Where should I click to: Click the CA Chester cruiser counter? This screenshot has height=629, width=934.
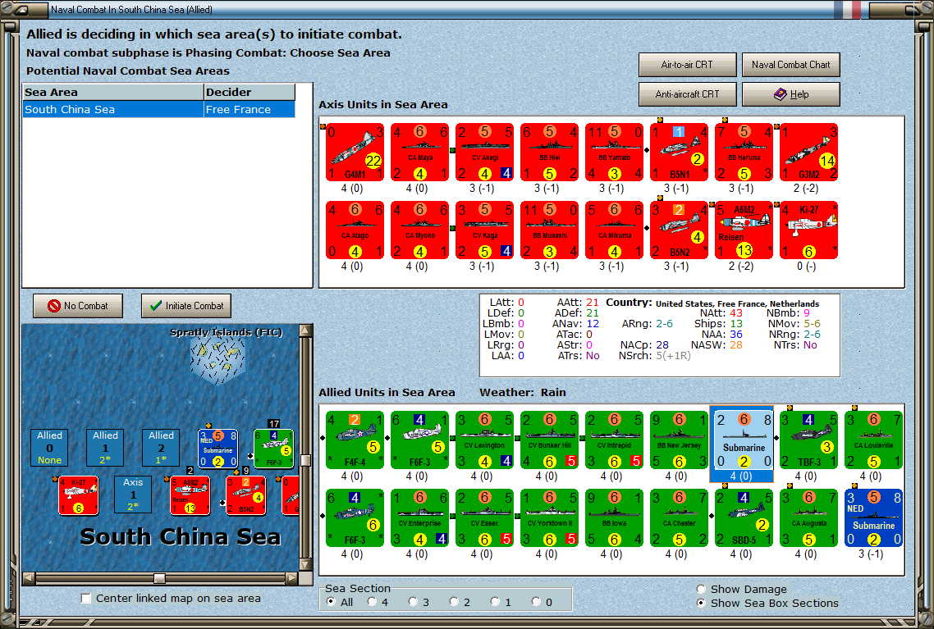coord(679,517)
